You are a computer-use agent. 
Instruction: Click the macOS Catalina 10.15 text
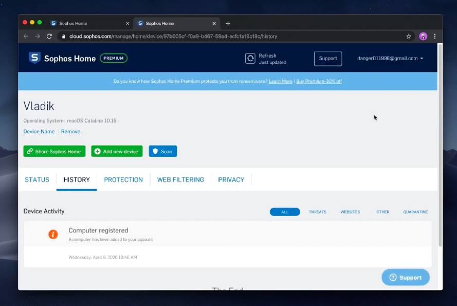coord(92,121)
